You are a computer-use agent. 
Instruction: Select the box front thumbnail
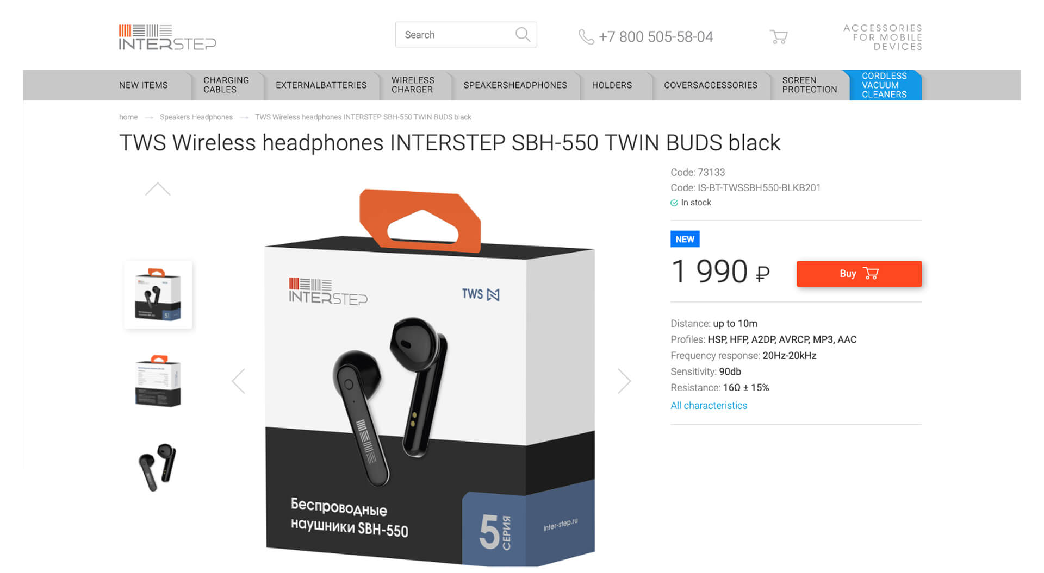(x=158, y=294)
